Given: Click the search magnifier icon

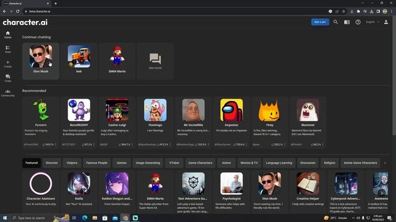Looking at the screenshot, I should point(335,22).
